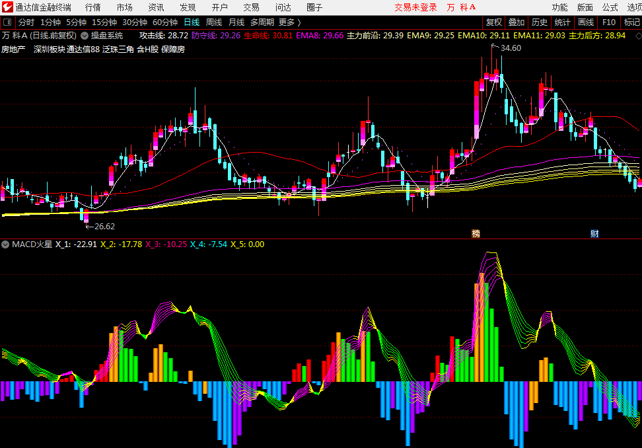Click the 叠加 overlay button
This screenshot has width=642, height=448.
coord(517,22)
